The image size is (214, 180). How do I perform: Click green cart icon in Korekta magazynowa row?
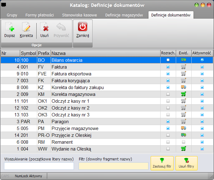point(184,94)
